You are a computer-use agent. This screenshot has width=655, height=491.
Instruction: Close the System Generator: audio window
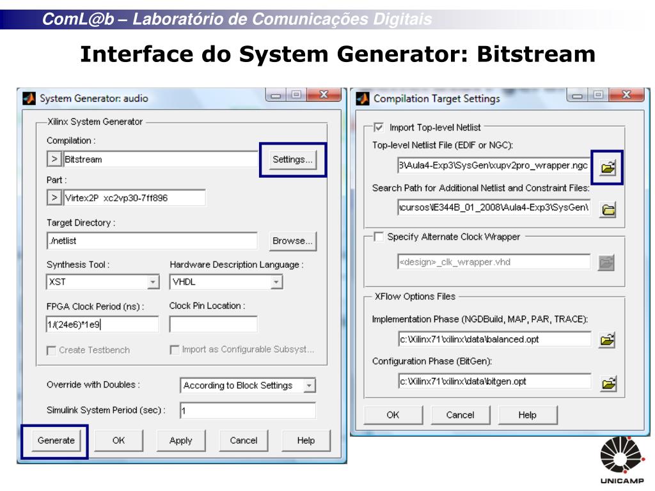tap(324, 95)
